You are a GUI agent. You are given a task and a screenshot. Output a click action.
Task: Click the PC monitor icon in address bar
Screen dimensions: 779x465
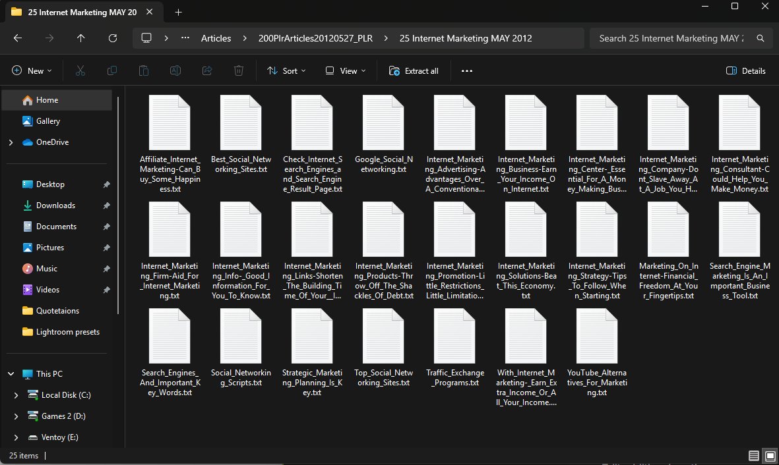coord(146,38)
